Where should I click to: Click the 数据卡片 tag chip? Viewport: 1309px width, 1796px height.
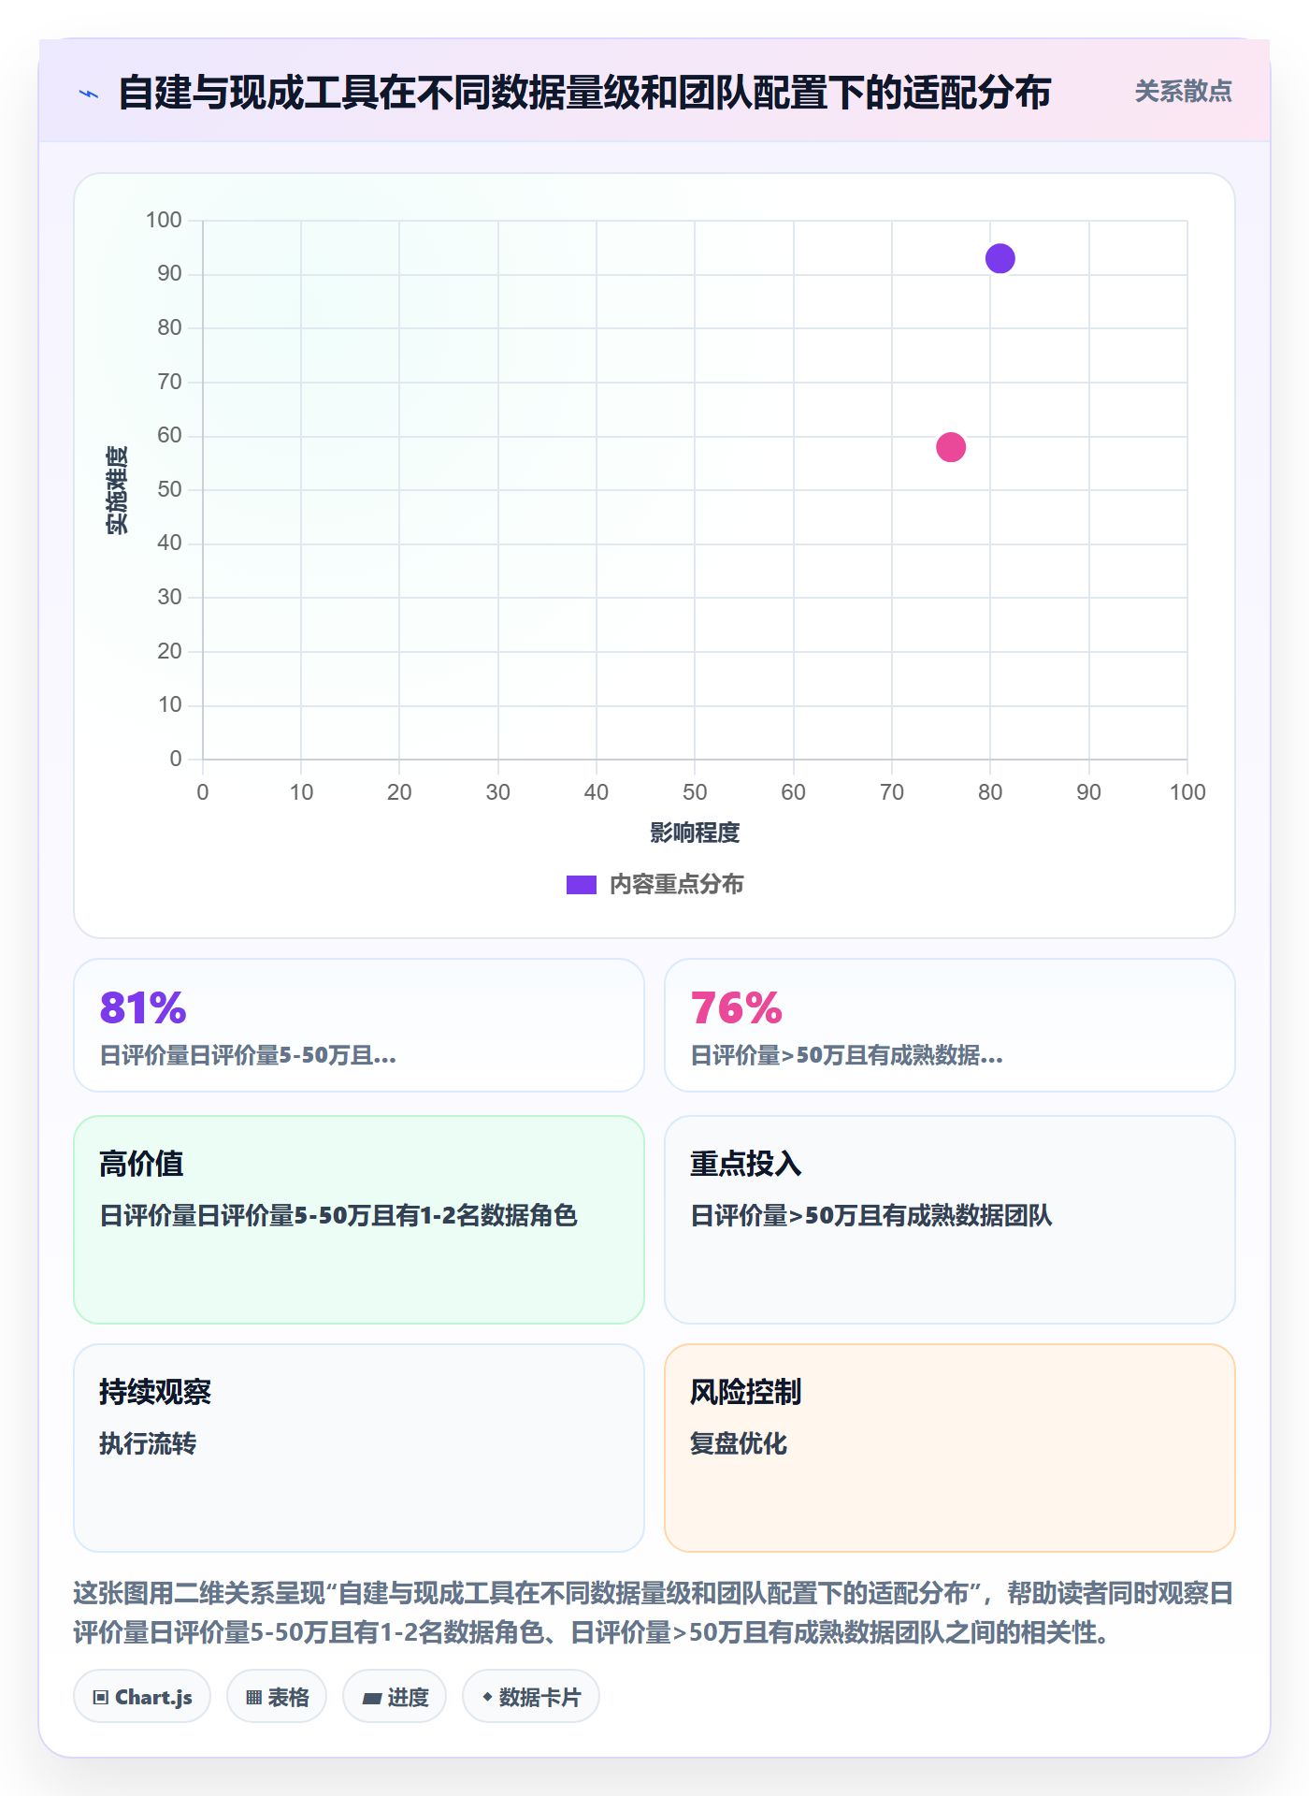tap(531, 1697)
